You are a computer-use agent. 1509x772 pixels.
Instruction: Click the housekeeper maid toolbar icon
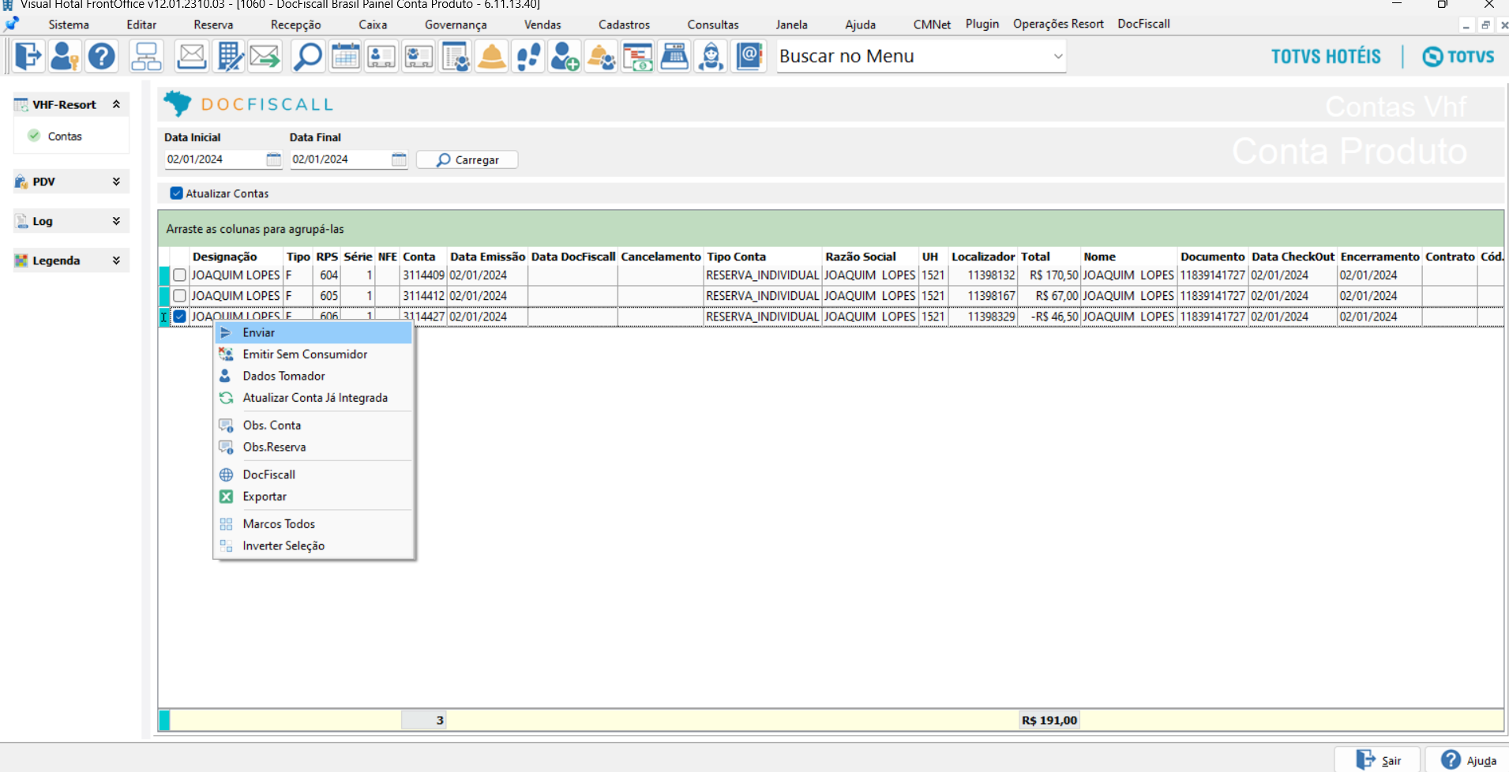tap(711, 57)
